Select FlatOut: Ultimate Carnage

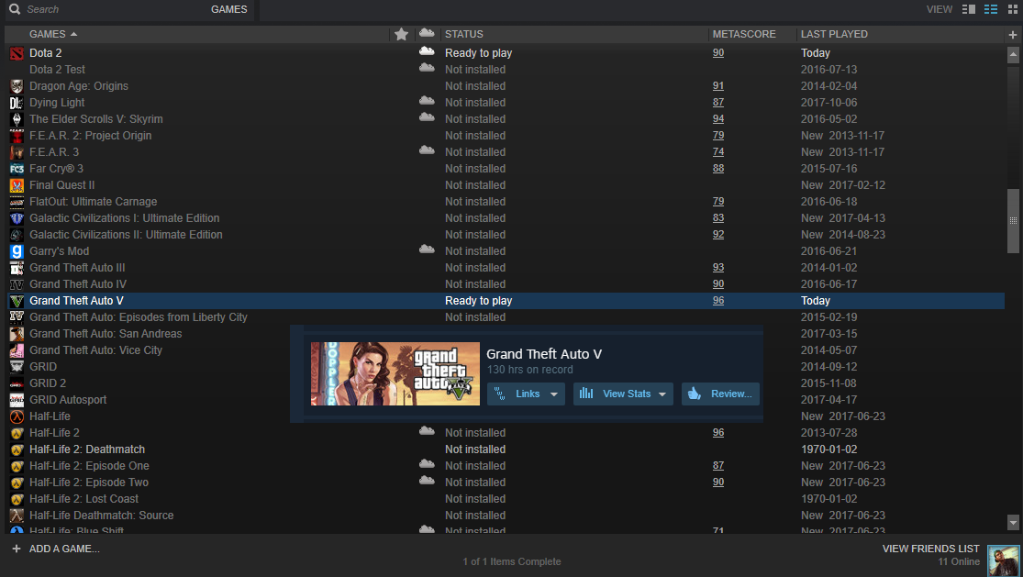93,202
